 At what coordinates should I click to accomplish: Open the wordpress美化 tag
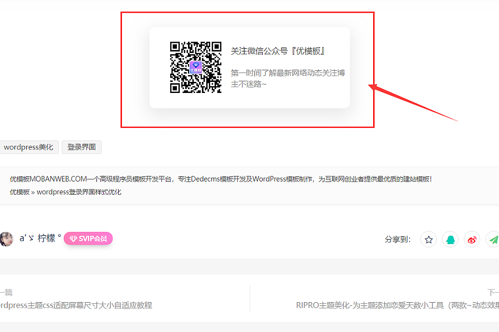(x=29, y=147)
